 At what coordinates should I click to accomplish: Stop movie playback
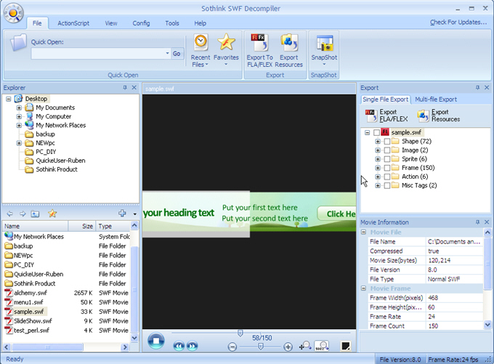[x=156, y=341]
